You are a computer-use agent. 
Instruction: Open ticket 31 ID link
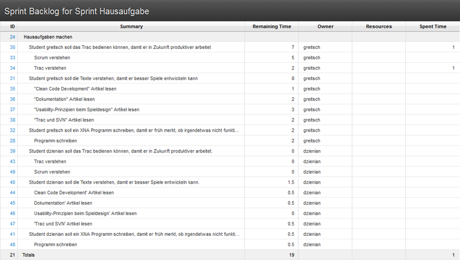tap(12, 78)
